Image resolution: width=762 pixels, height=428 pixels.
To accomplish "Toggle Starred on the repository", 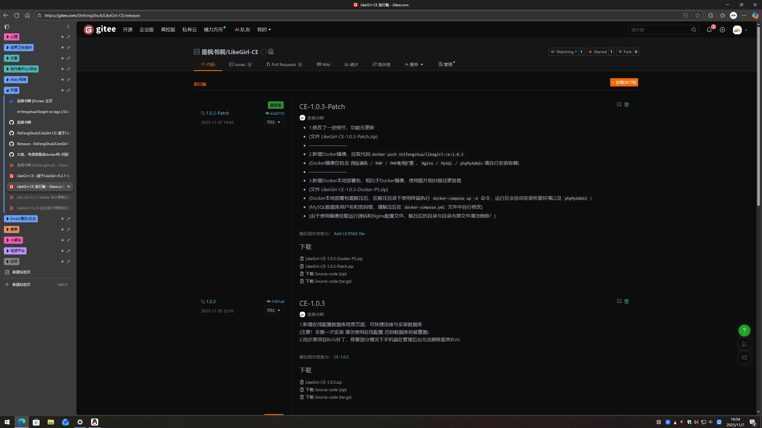I will point(597,52).
